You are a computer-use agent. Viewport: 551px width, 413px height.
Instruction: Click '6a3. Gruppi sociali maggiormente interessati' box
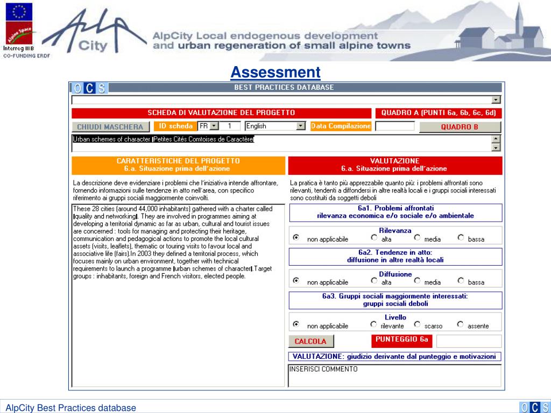(395, 300)
